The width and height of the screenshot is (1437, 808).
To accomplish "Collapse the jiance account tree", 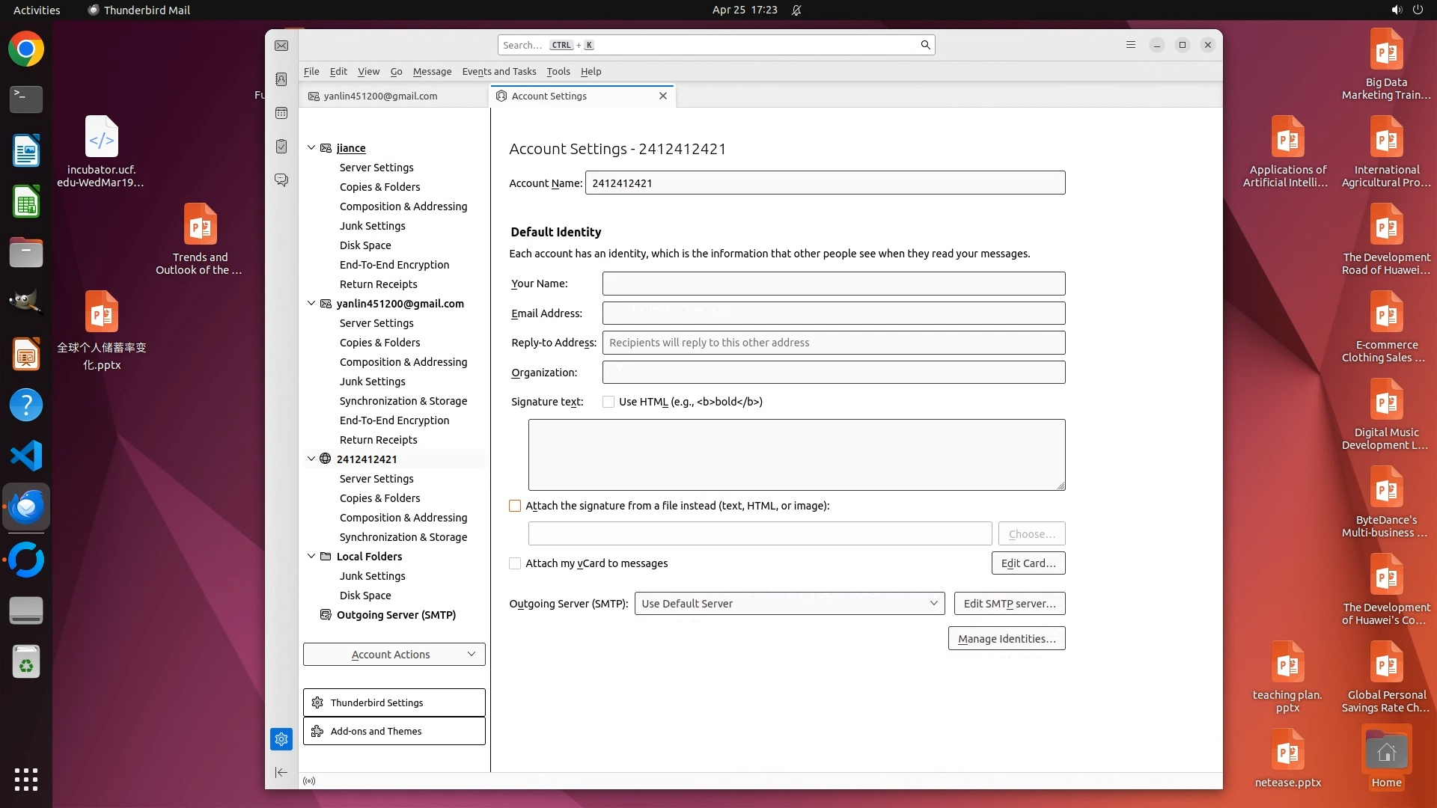I will 311,148.
